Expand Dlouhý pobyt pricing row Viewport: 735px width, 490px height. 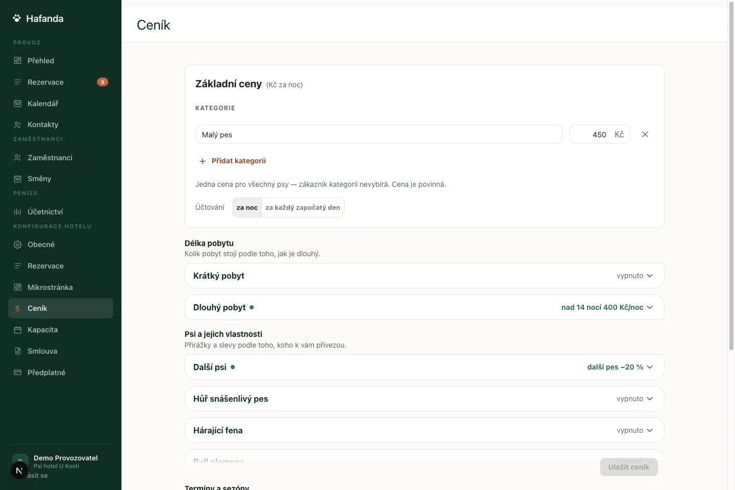(x=424, y=307)
